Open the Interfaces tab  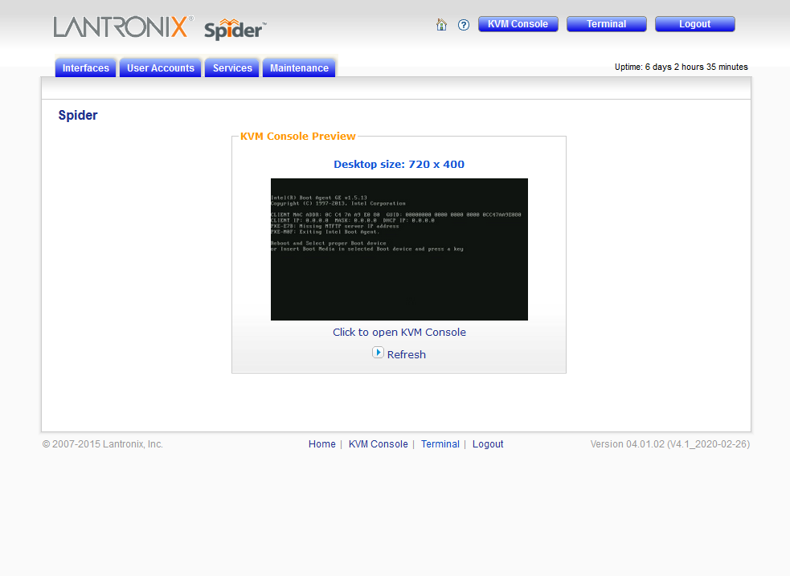86,68
